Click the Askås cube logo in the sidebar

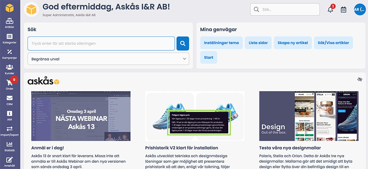pos(10,8)
